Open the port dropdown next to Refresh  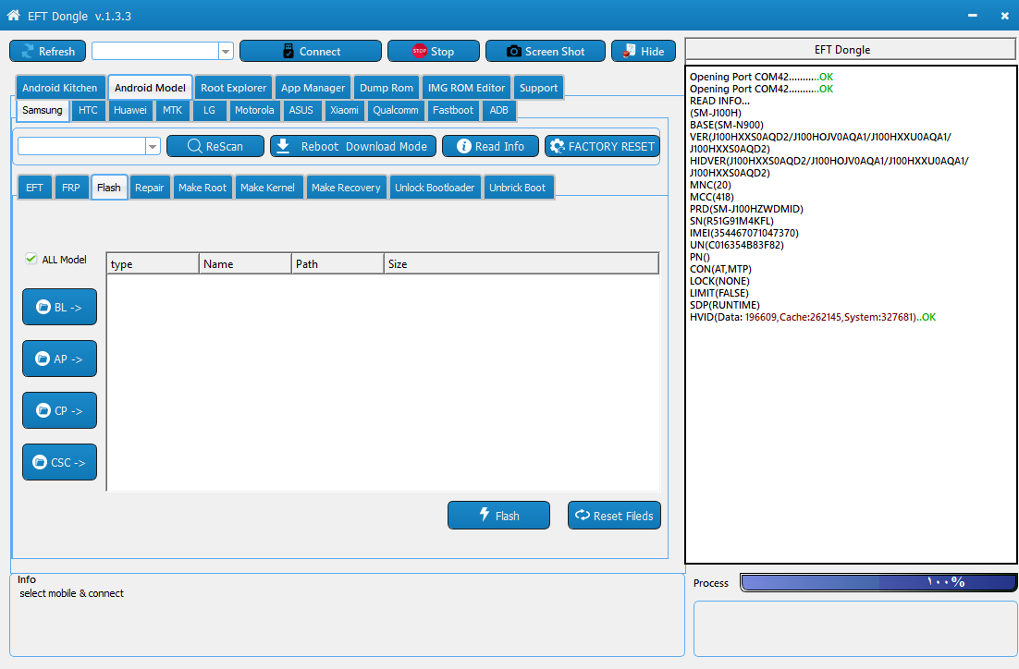click(x=226, y=52)
